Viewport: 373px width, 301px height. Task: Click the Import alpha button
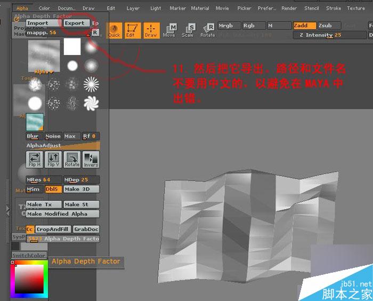point(44,23)
